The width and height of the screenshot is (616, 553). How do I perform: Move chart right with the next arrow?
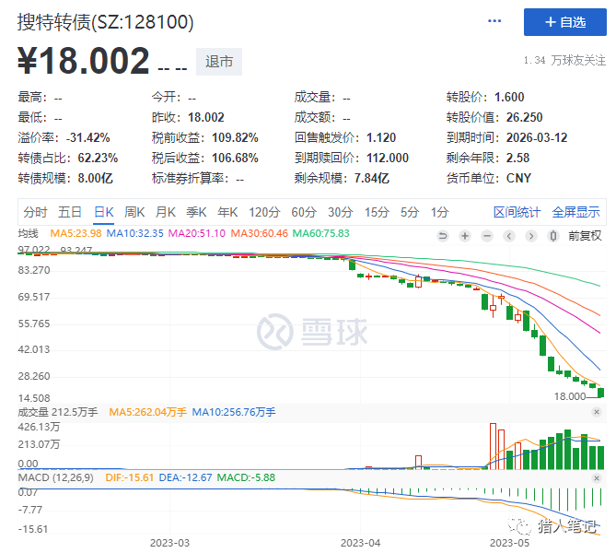coord(531,236)
